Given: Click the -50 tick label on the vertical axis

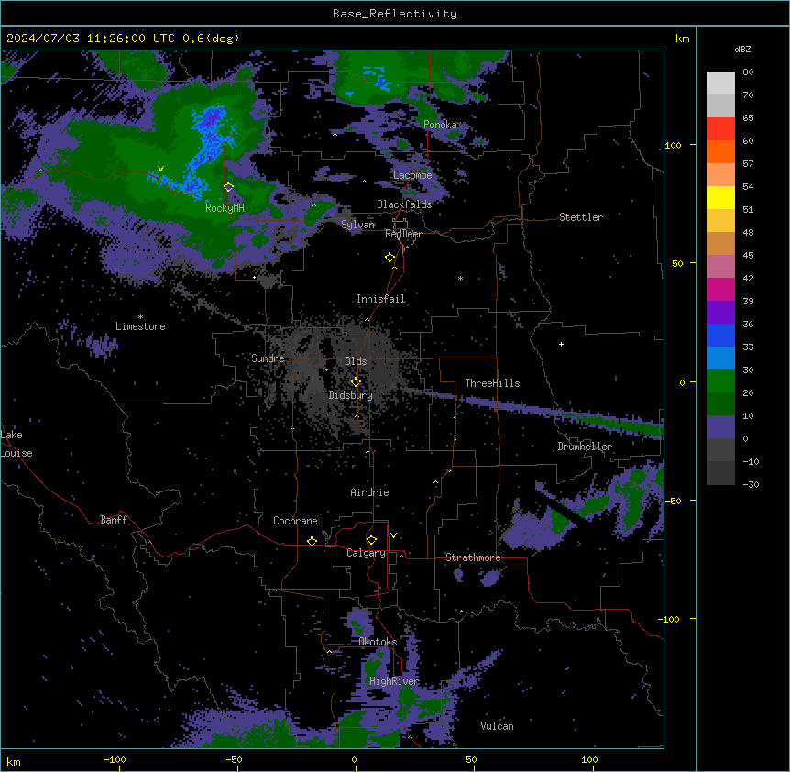Looking at the screenshot, I should pos(673,501).
